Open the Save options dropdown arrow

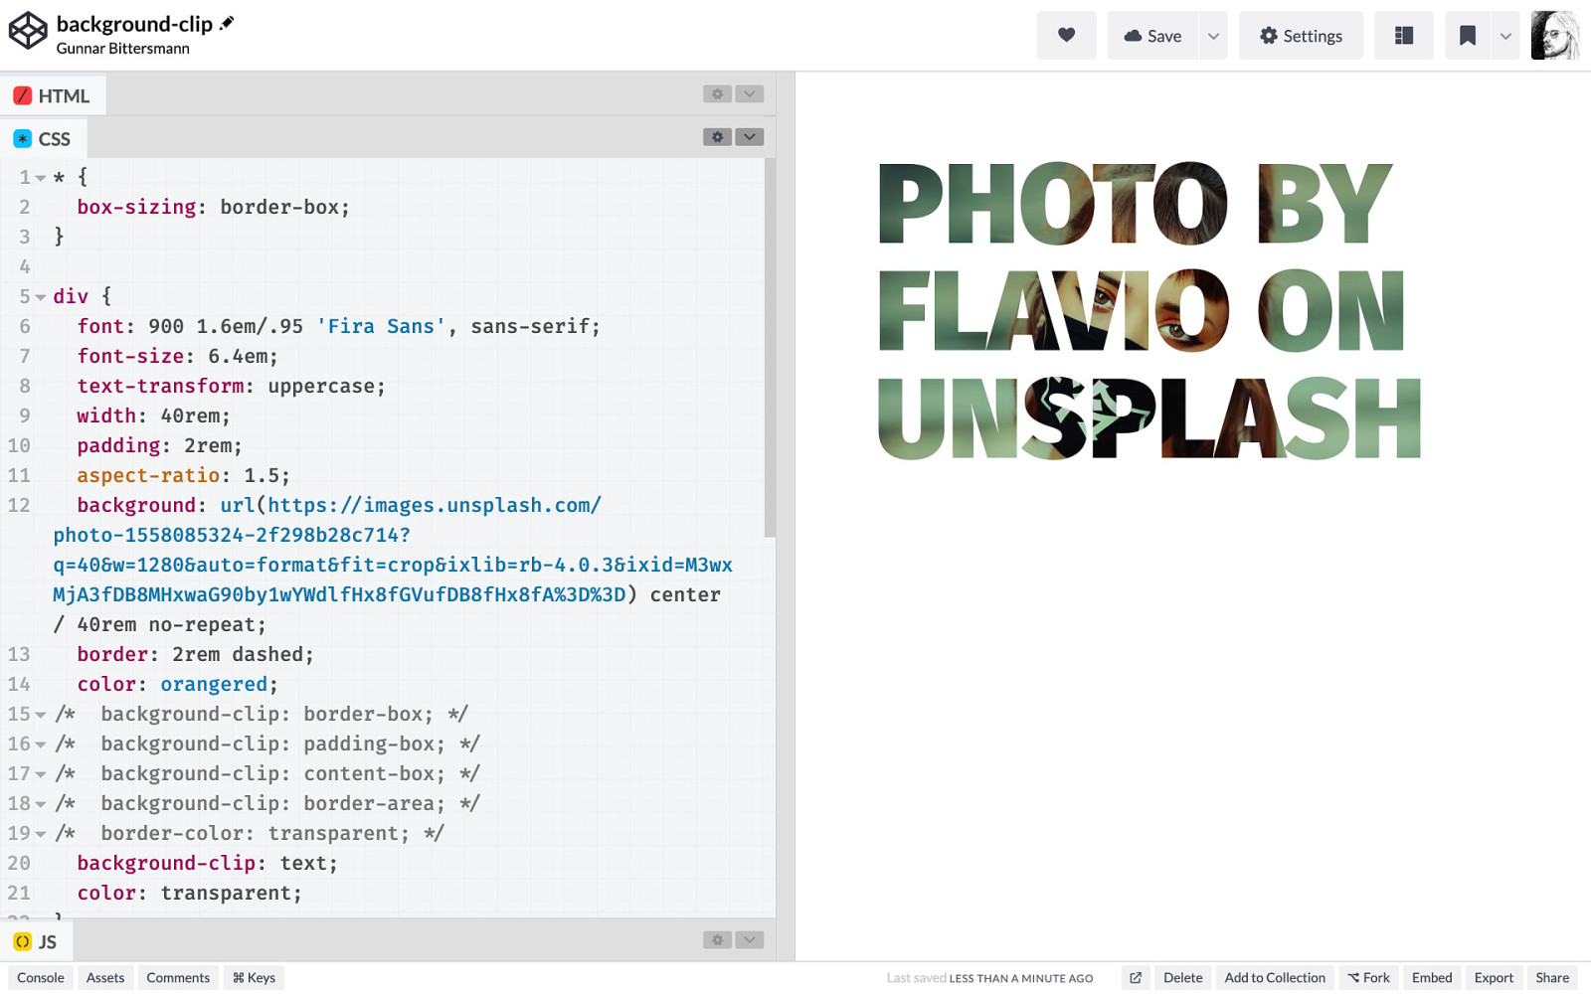click(1213, 36)
